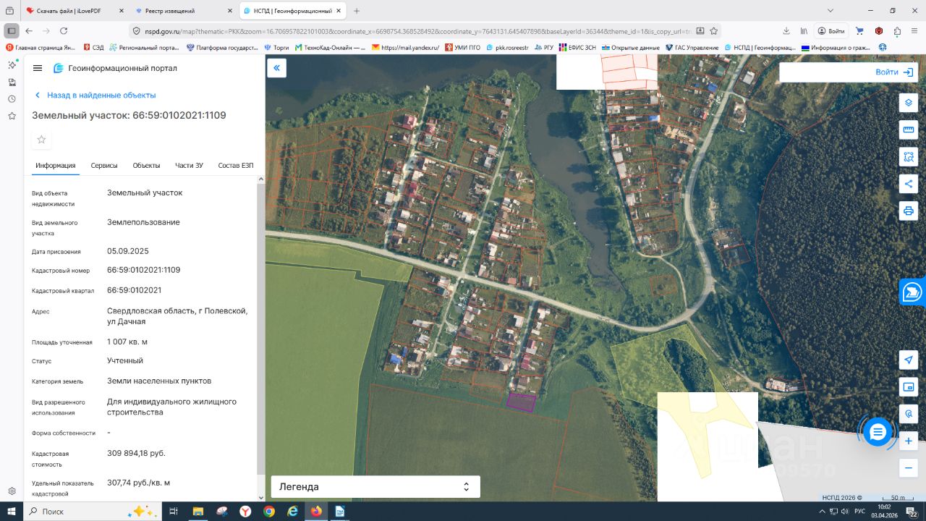This screenshot has height=521, width=926.
Task: Print the current map view
Action: [x=909, y=211]
